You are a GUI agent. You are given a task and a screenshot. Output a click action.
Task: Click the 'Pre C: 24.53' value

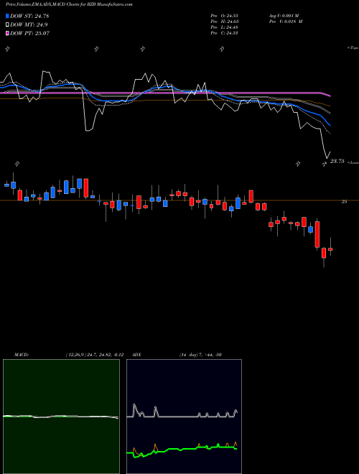pos(225,33)
